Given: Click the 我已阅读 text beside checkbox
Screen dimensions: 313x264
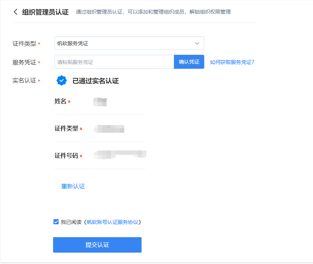Looking at the screenshot, I should pyautogui.click(x=71, y=222).
